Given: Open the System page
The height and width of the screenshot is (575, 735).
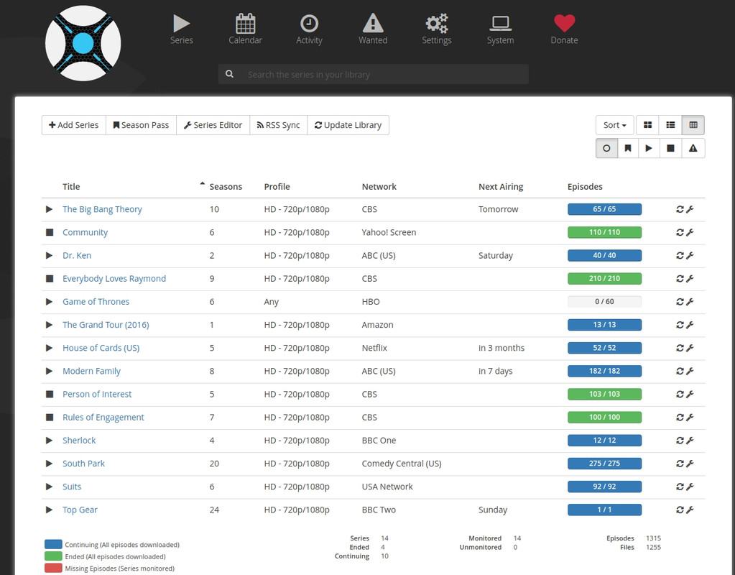Looking at the screenshot, I should (500, 29).
